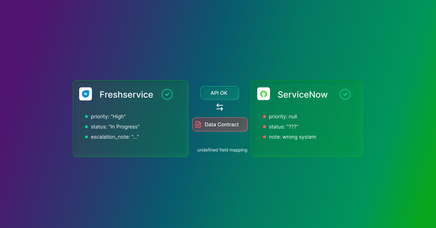Expand the status: "???" field entry
The image size is (436, 228).
click(x=283, y=127)
